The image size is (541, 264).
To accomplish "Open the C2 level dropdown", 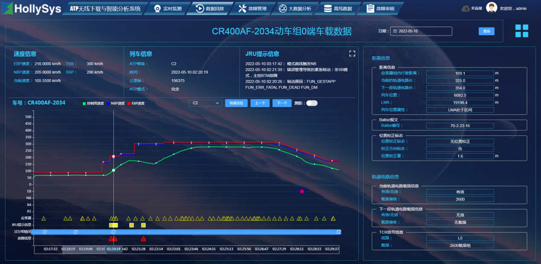I will tap(205, 103).
